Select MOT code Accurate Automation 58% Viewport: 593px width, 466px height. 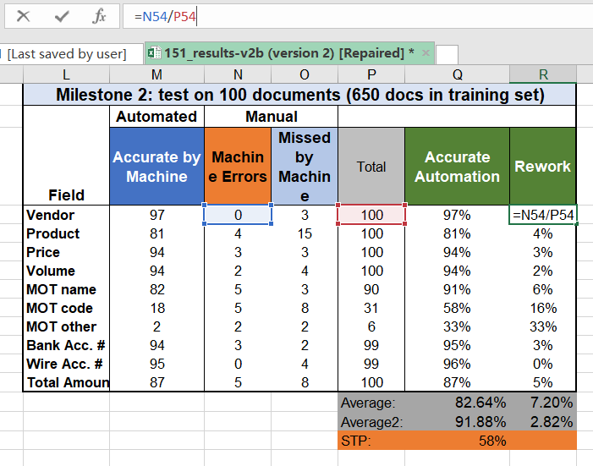coord(458,308)
